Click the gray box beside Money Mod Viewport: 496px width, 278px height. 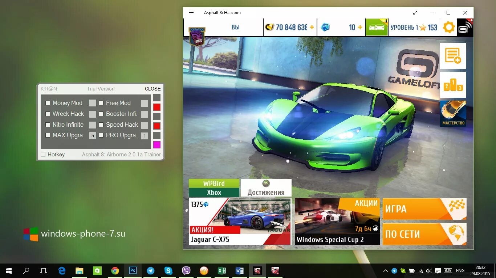point(93,103)
